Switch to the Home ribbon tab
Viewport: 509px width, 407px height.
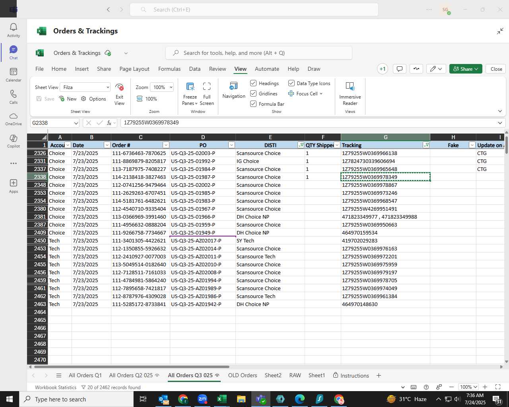[59, 69]
